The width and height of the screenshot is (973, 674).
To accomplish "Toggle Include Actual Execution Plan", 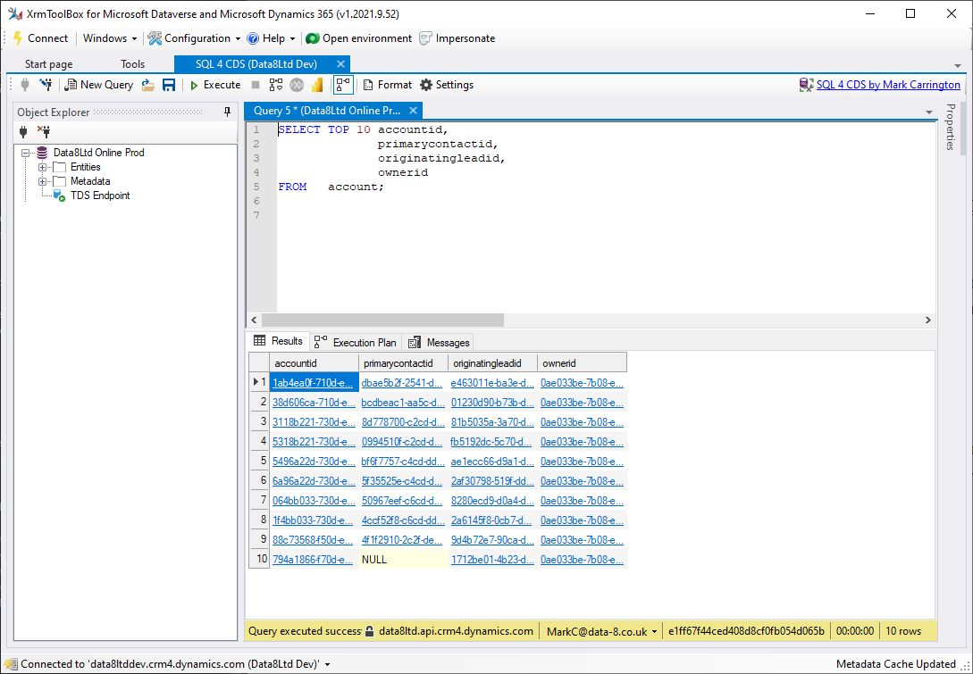I will point(342,84).
